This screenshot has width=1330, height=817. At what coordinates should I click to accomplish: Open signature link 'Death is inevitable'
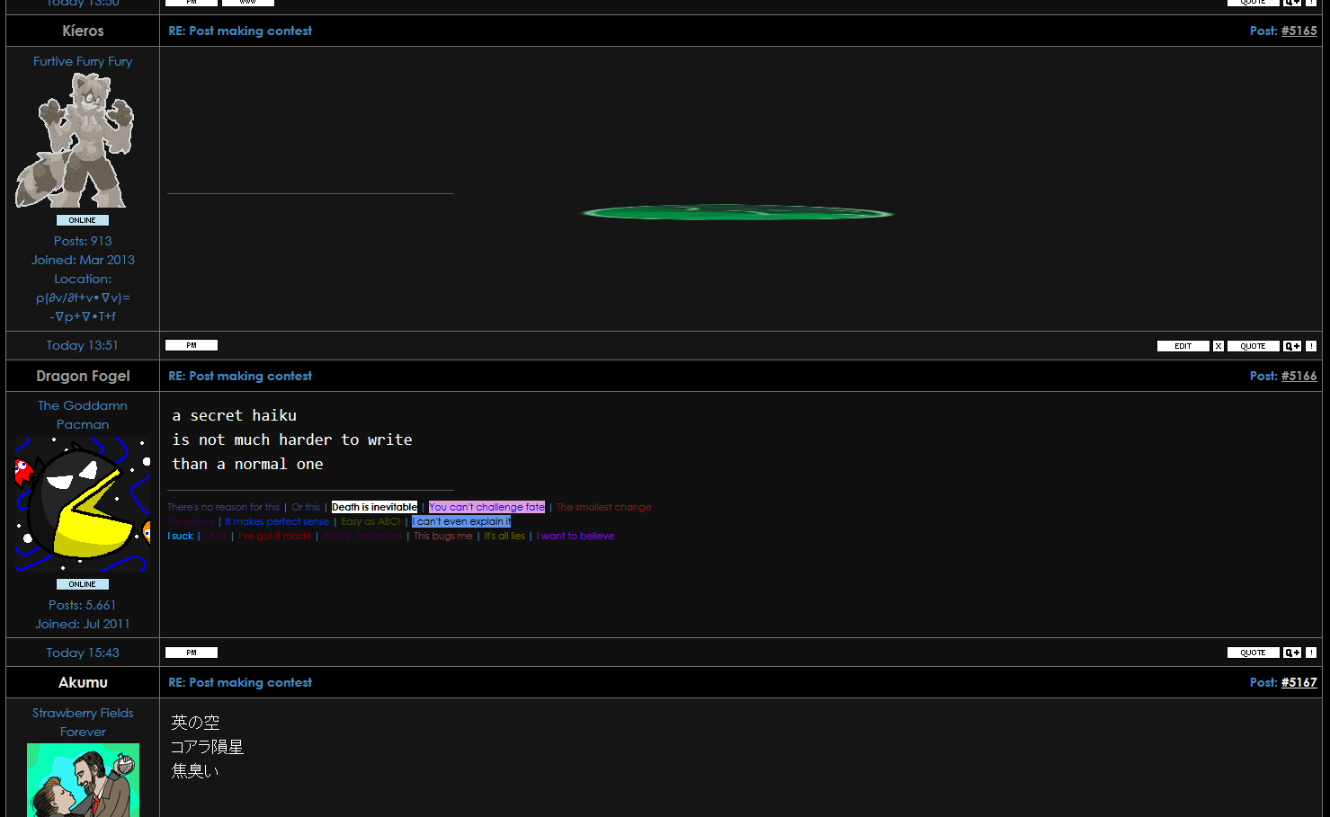coord(375,507)
